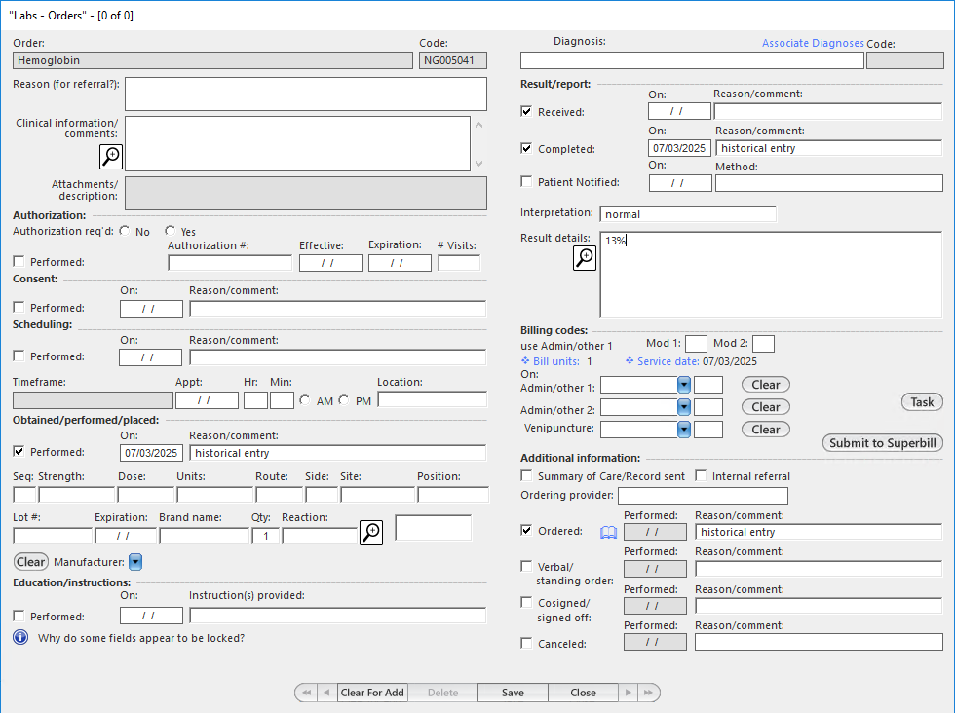The image size is (955, 713).
Task: Click the Location input field
Action: (x=433, y=400)
